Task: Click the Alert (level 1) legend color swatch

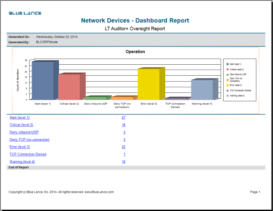Action: click(227, 64)
